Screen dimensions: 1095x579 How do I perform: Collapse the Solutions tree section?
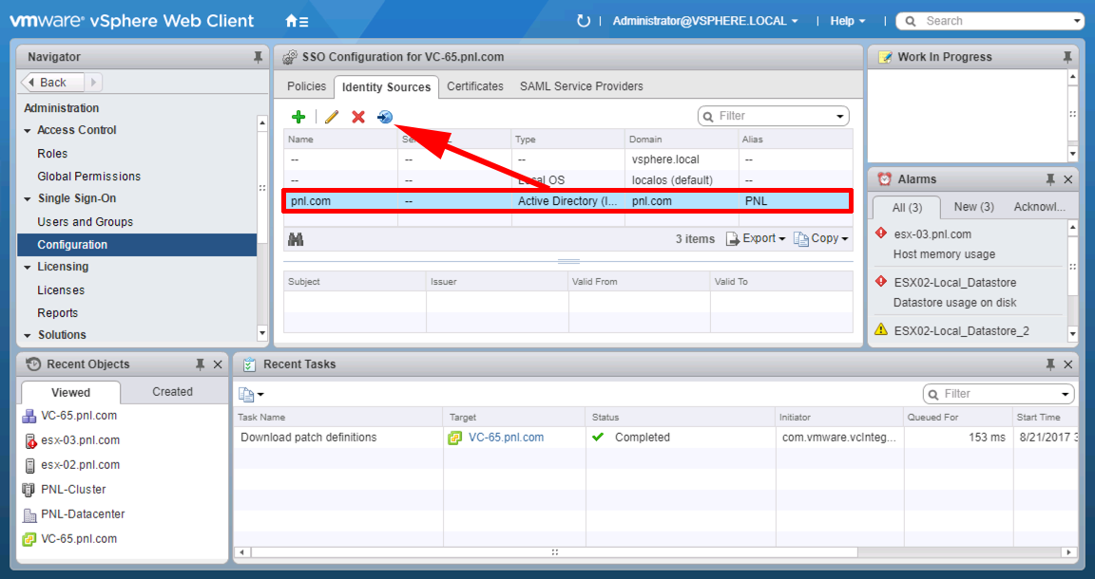(x=28, y=336)
